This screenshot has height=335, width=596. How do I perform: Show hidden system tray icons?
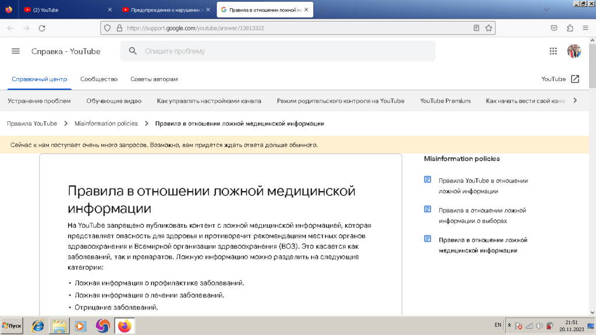(509, 326)
